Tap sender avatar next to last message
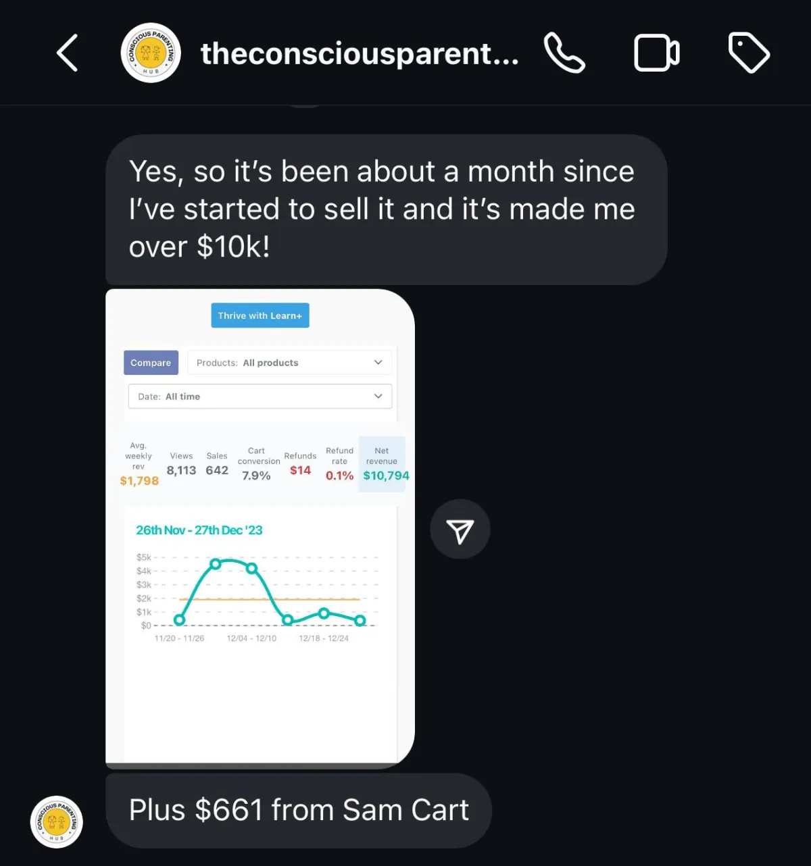This screenshot has height=866, width=811. [x=57, y=822]
